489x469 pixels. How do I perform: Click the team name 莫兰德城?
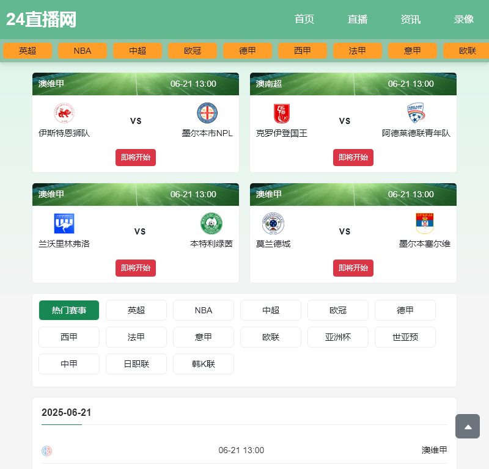(x=273, y=244)
